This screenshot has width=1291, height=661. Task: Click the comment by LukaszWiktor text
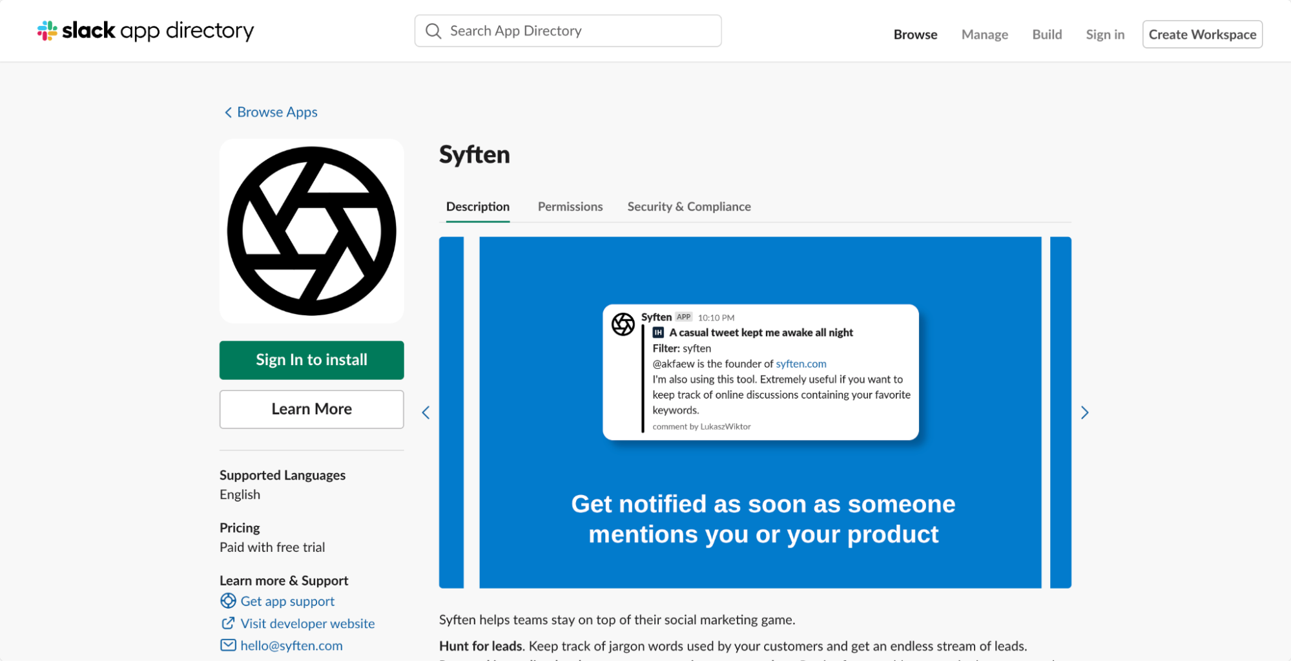point(701,426)
